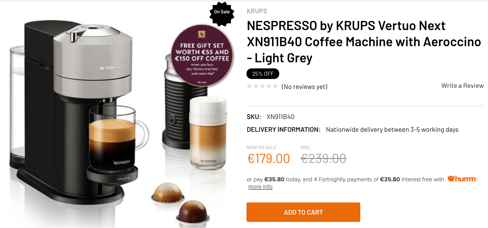This screenshot has width=488, height=228.
Task: Click the 25% OFF badge
Action: point(263,74)
